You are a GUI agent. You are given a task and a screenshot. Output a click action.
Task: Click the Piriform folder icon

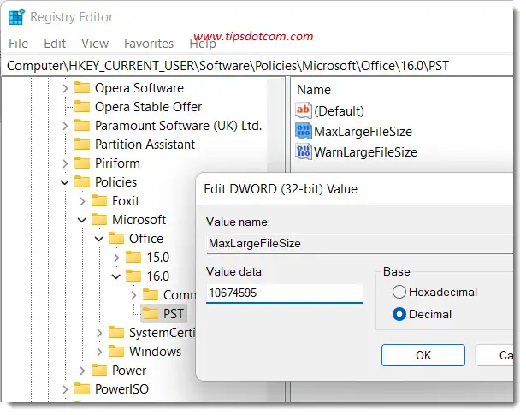(x=82, y=163)
